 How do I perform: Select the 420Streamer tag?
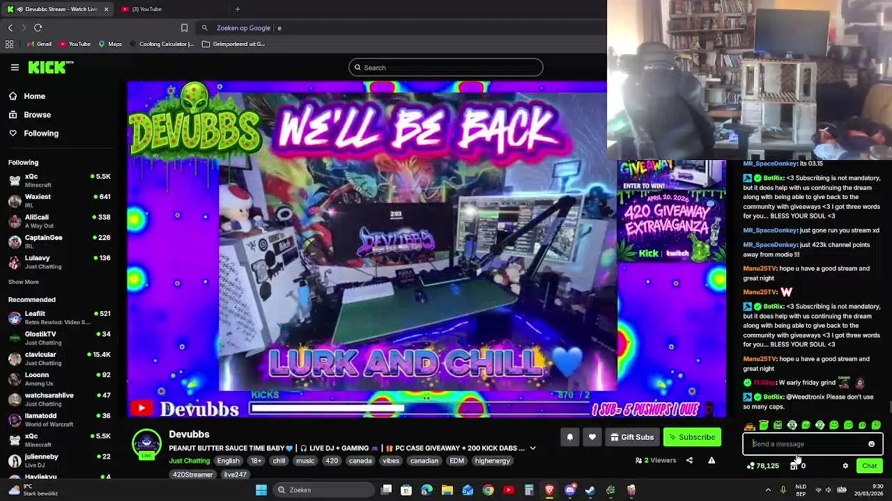tap(193, 475)
